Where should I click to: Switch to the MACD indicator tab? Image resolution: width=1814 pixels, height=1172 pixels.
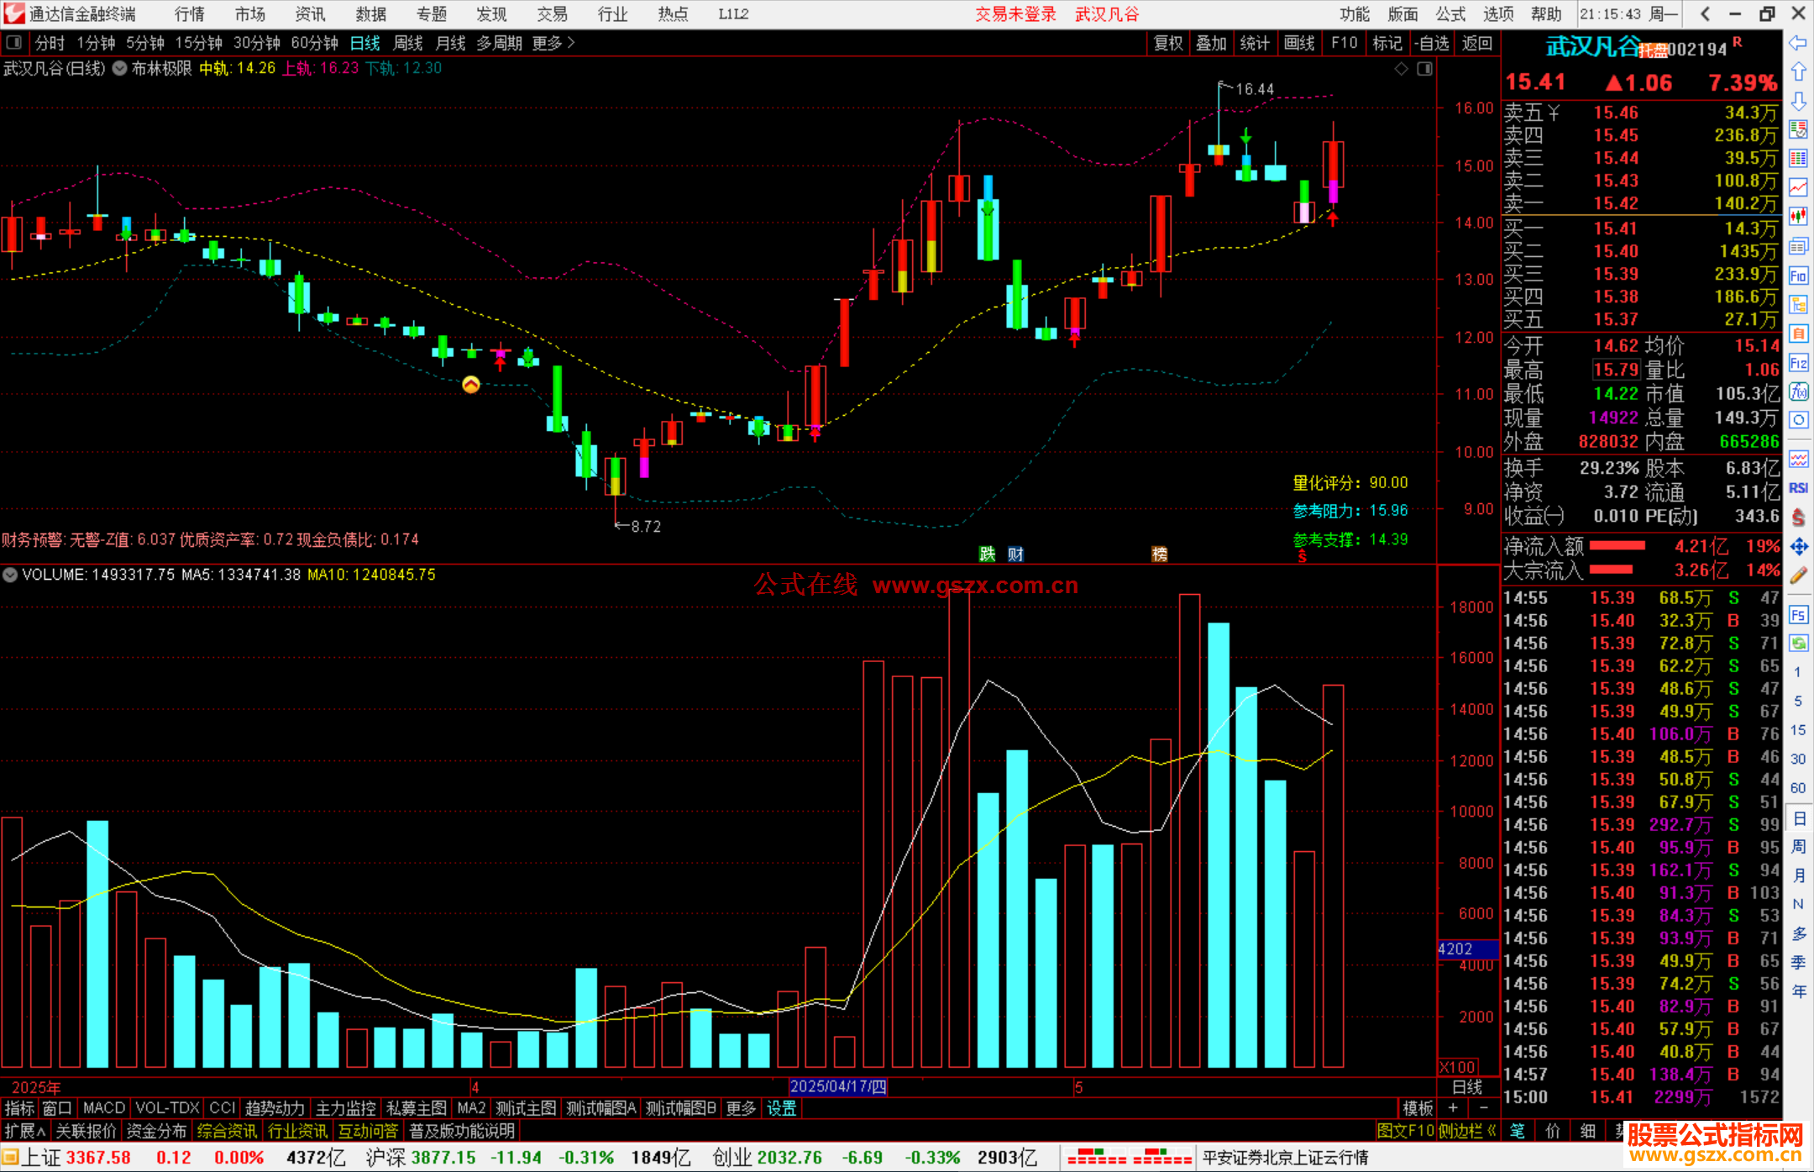click(104, 1108)
